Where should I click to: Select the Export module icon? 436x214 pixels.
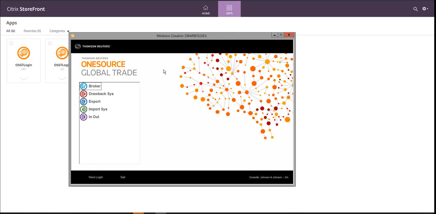pos(83,102)
